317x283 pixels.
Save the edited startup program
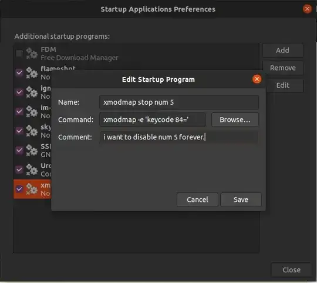(241, 199)
